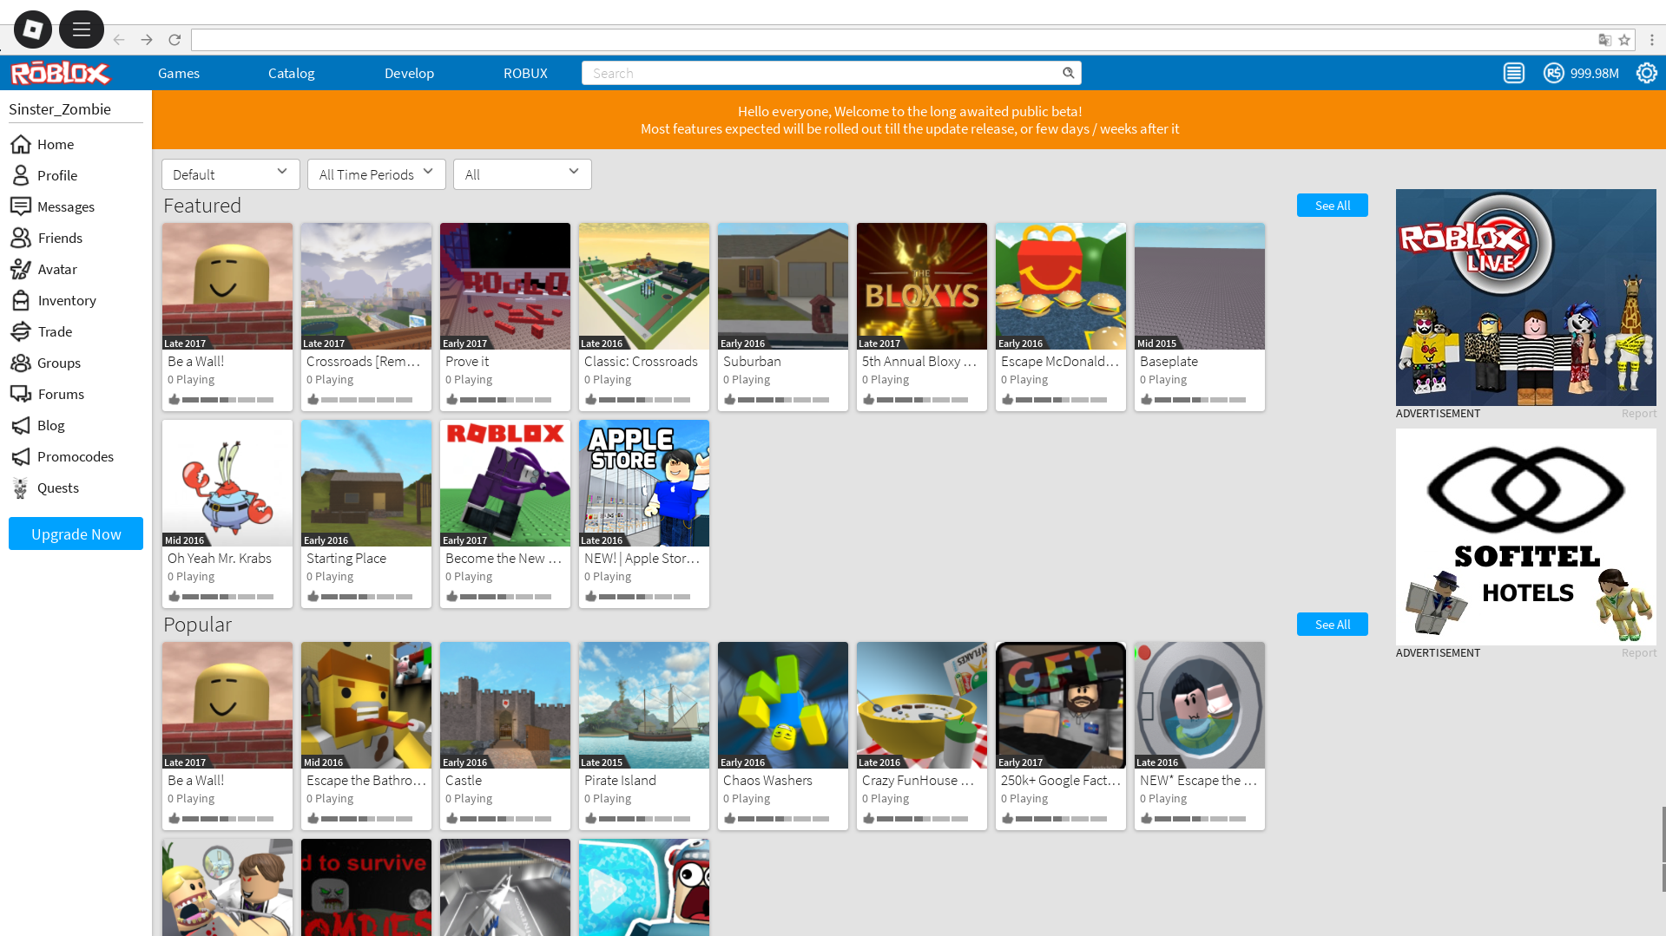Open the Classic: Crossroads game thumbnail
Screen dimensions: 1666x936
644,286
